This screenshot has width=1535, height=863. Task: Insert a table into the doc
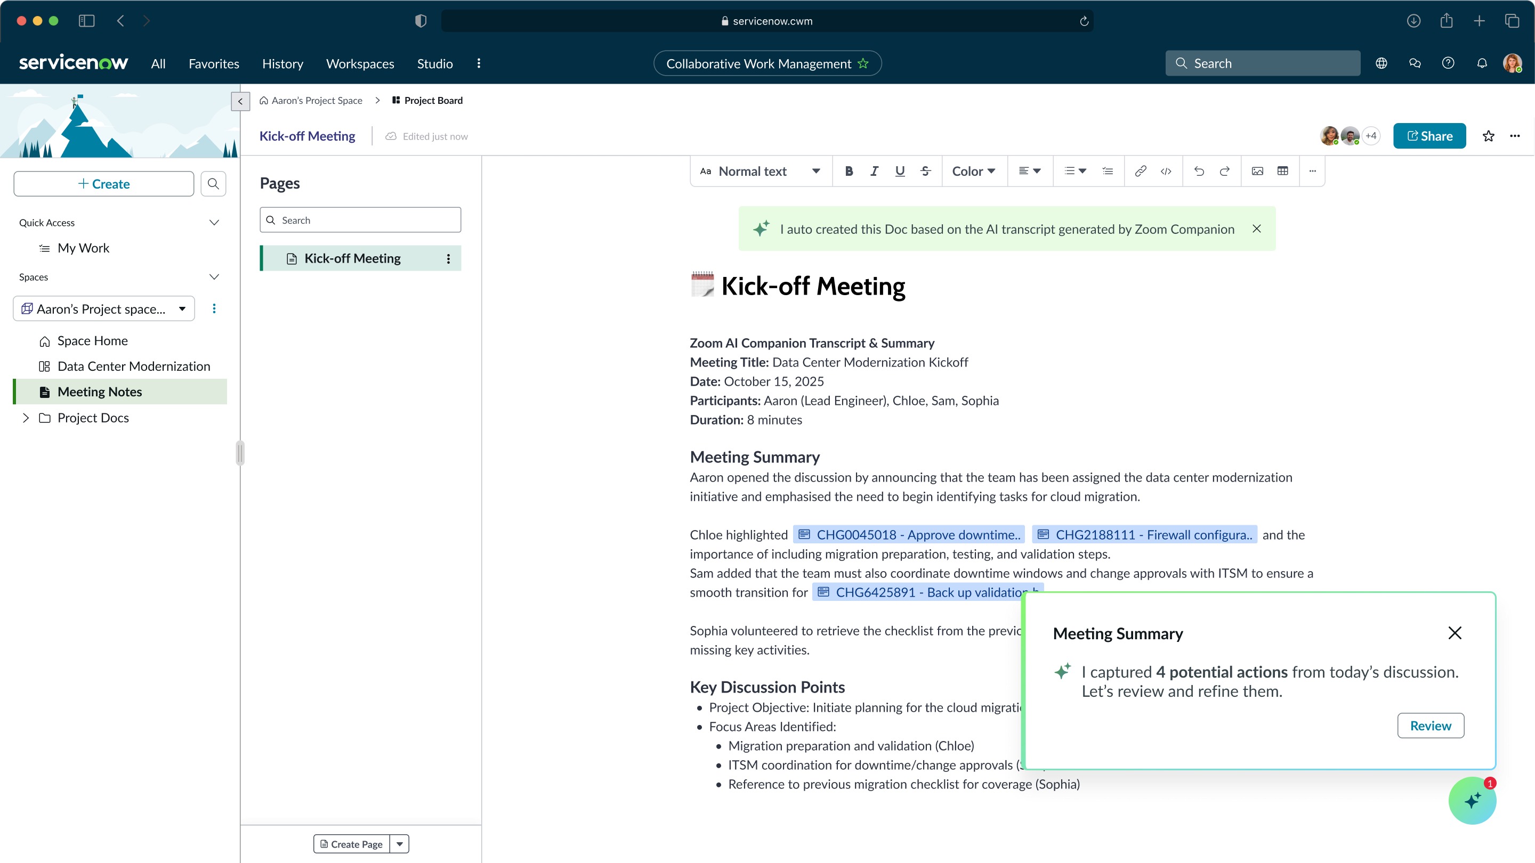click(x=1283, y=172)
